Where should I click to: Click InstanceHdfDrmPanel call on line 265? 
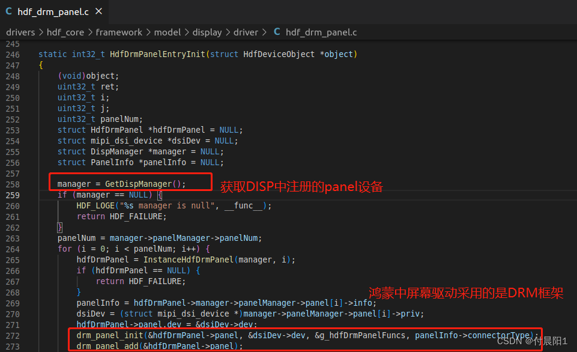pyautogui.click(x=189, y=259)
